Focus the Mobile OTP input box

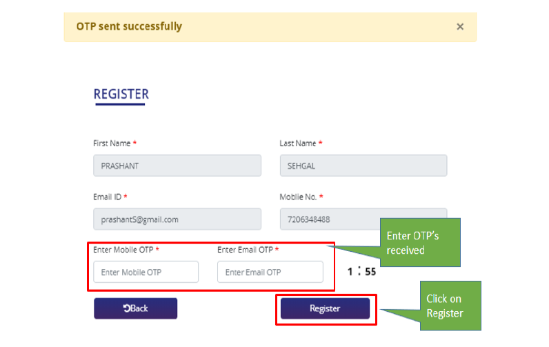tap(146, 272)
